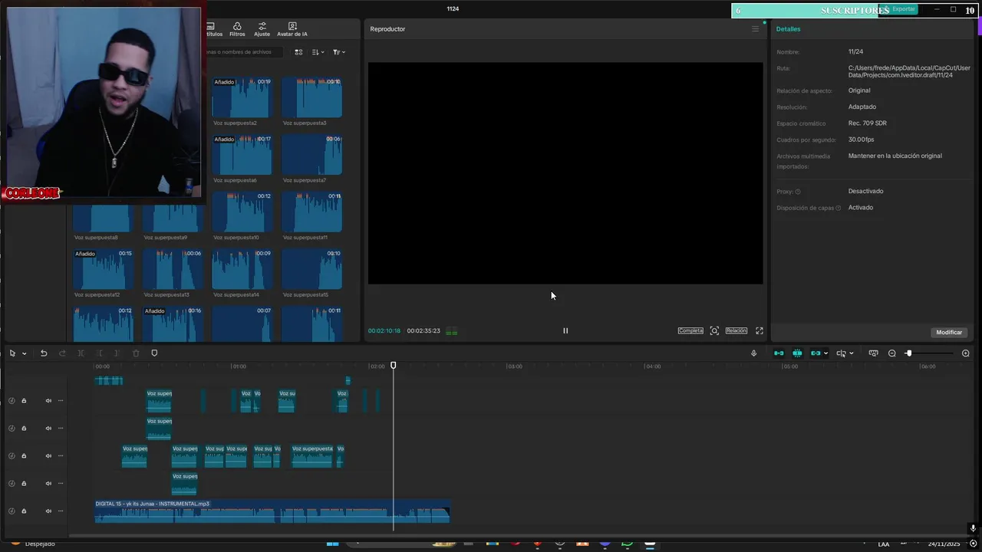Delete the selected clip using trash icon

click(x=136, y=353)
